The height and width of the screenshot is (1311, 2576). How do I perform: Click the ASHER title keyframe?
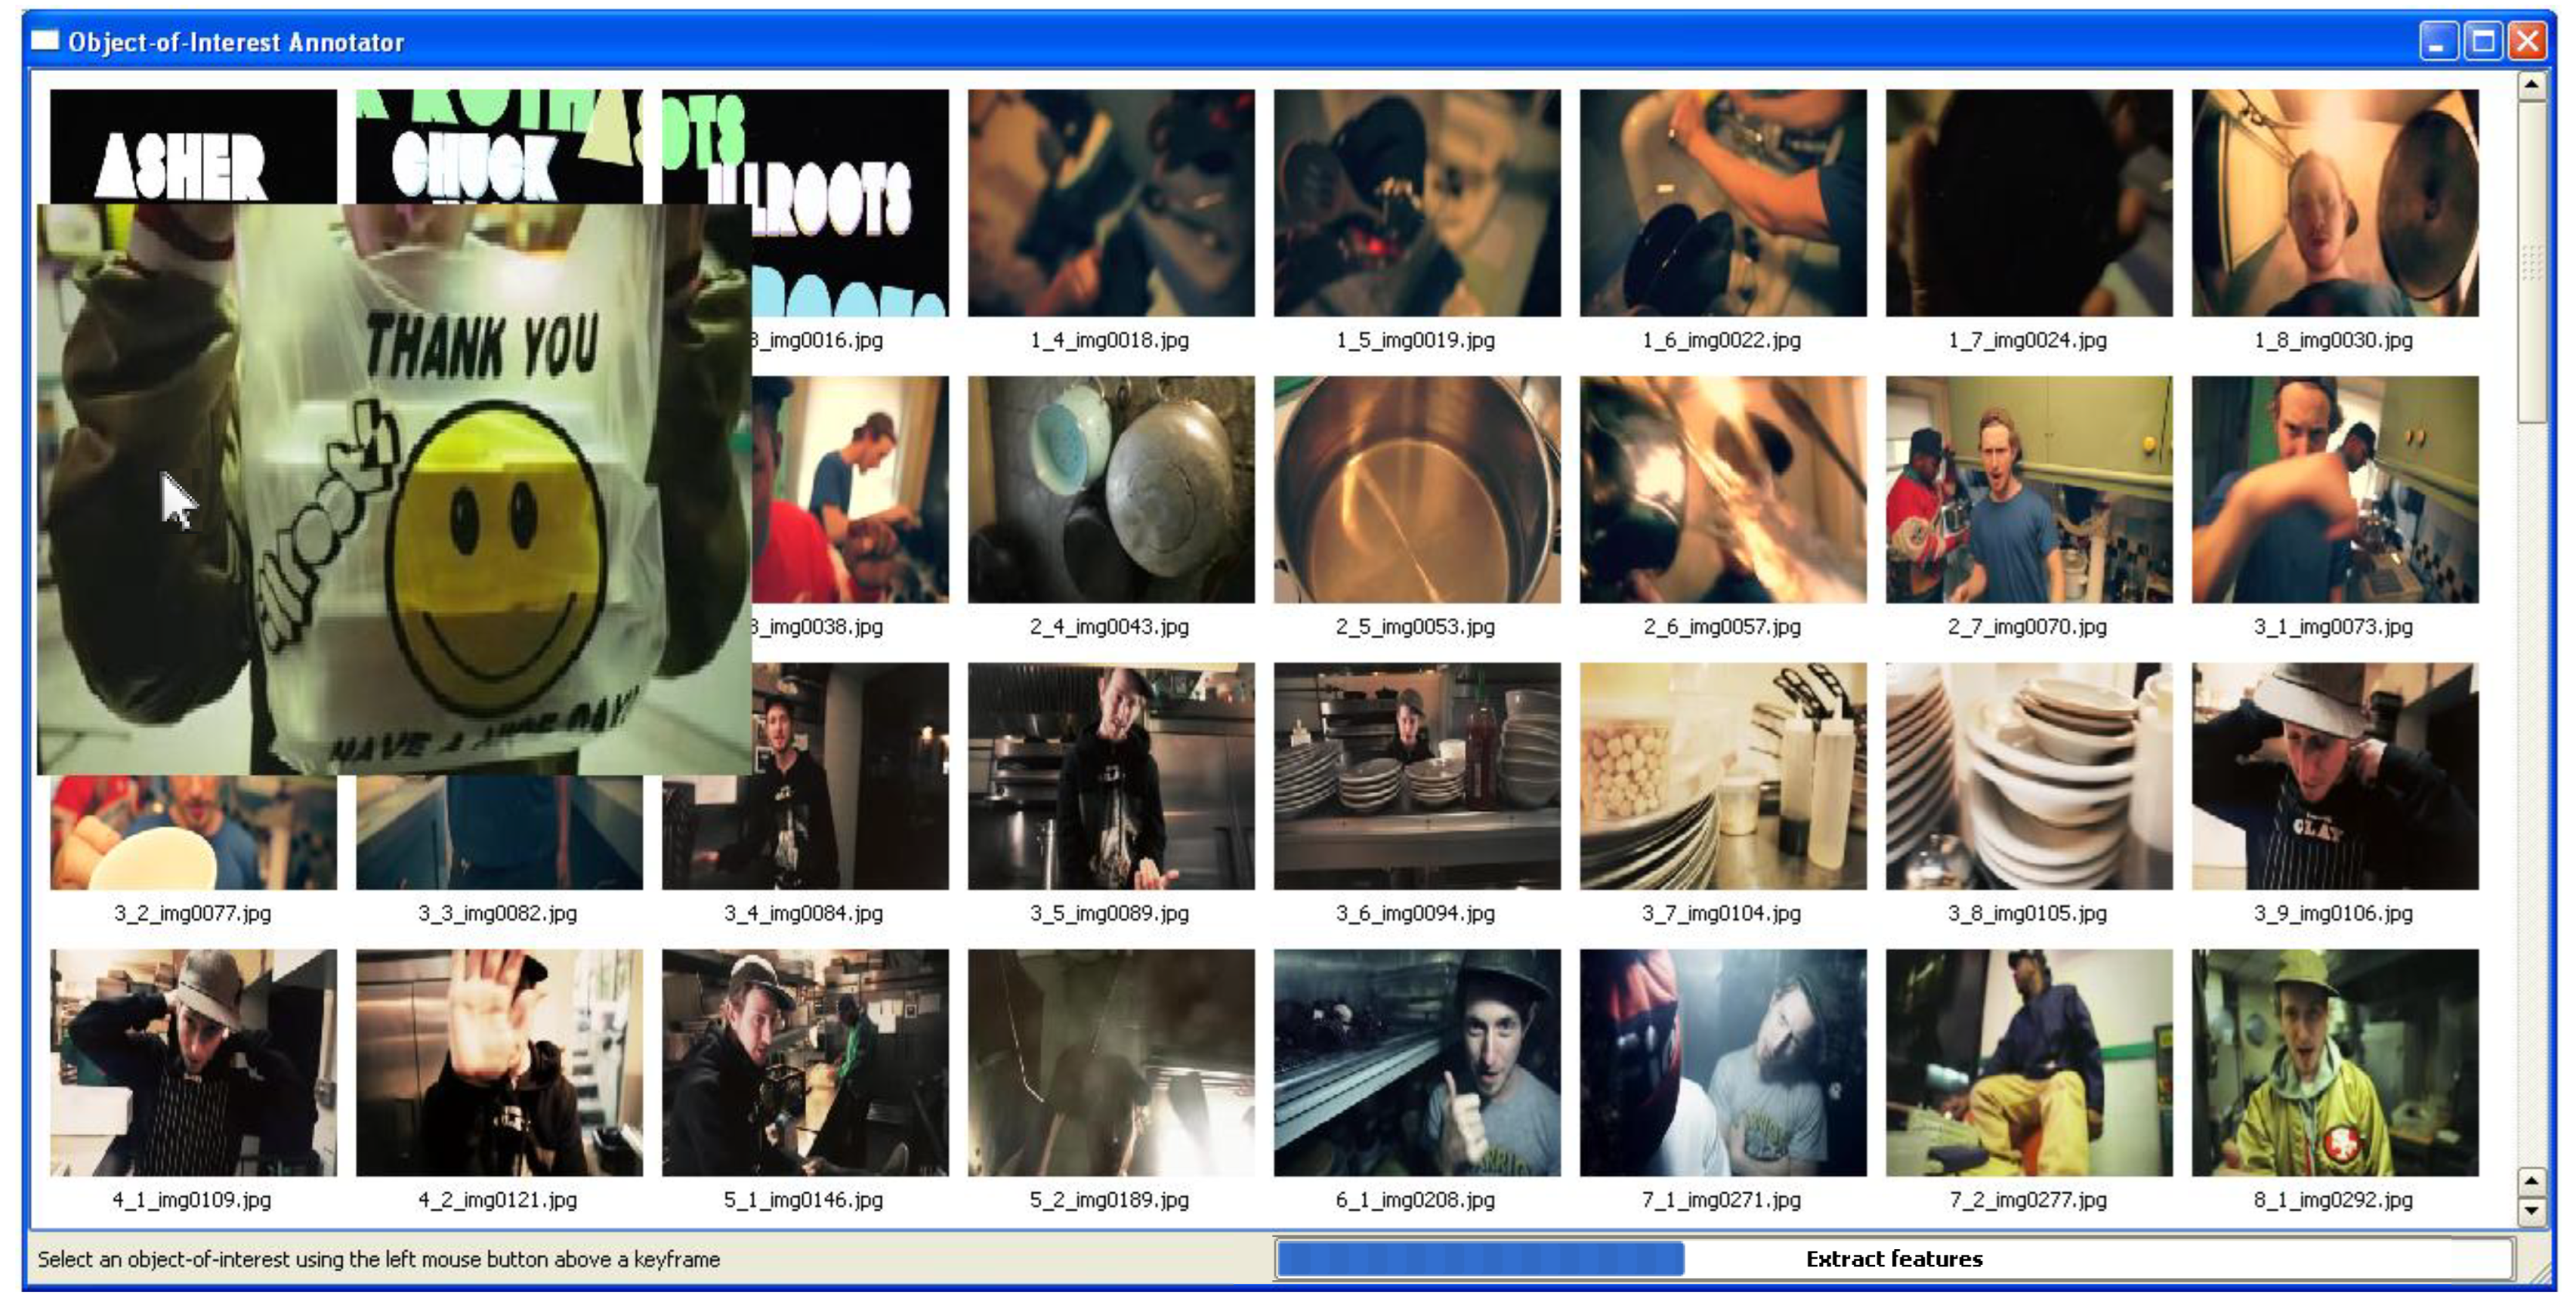[193, 146]
